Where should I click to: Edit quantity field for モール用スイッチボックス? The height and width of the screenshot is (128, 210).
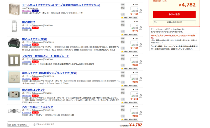tap(134, 8)
